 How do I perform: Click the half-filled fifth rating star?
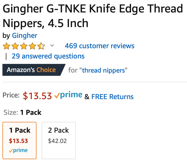tap(41, 46)
